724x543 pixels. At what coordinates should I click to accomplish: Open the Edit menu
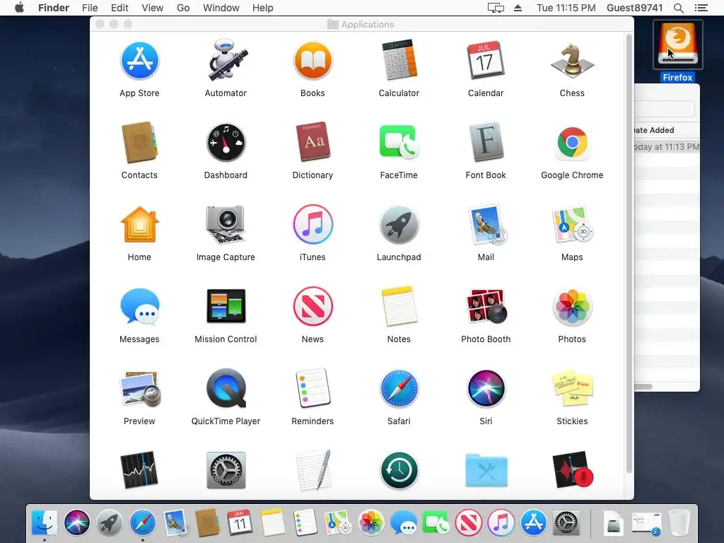pyautogui.click(x=119, y=8)
